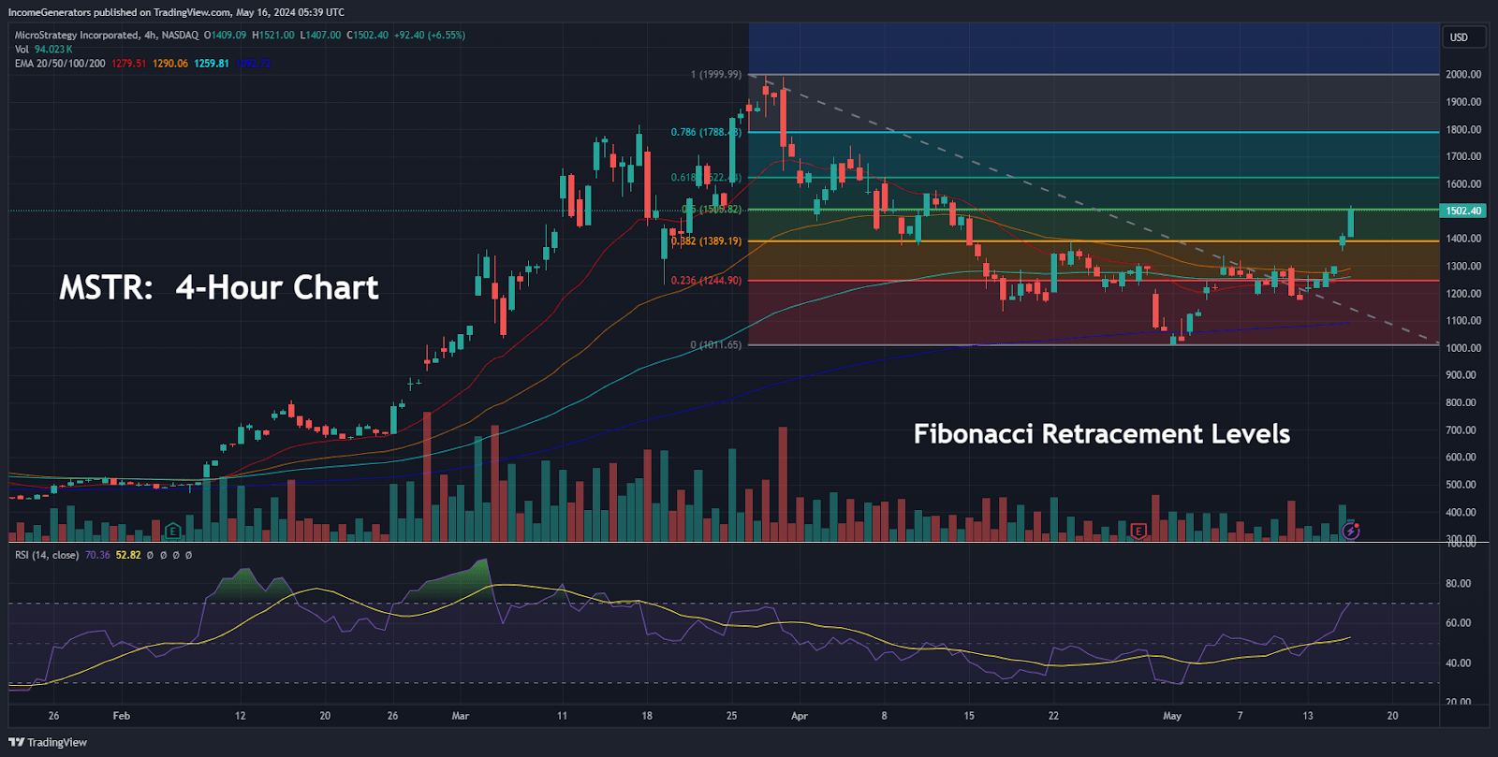Select the RSI (14, close) indicator legend

click(x=47, y=555)
